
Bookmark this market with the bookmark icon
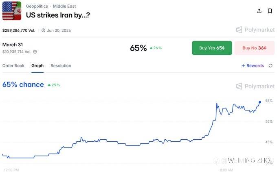(270, 11)
